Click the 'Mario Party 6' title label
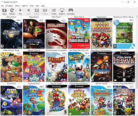 (34, 17)
